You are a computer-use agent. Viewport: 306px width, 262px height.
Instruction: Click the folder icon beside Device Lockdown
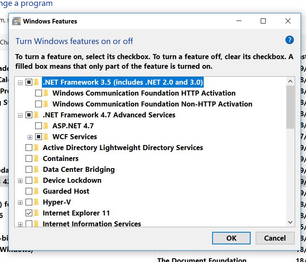click(36, 180)
